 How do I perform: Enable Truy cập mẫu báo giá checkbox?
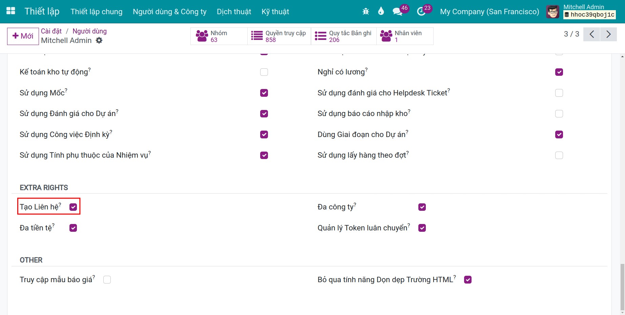pyautogui.click(x=107, y=280)
